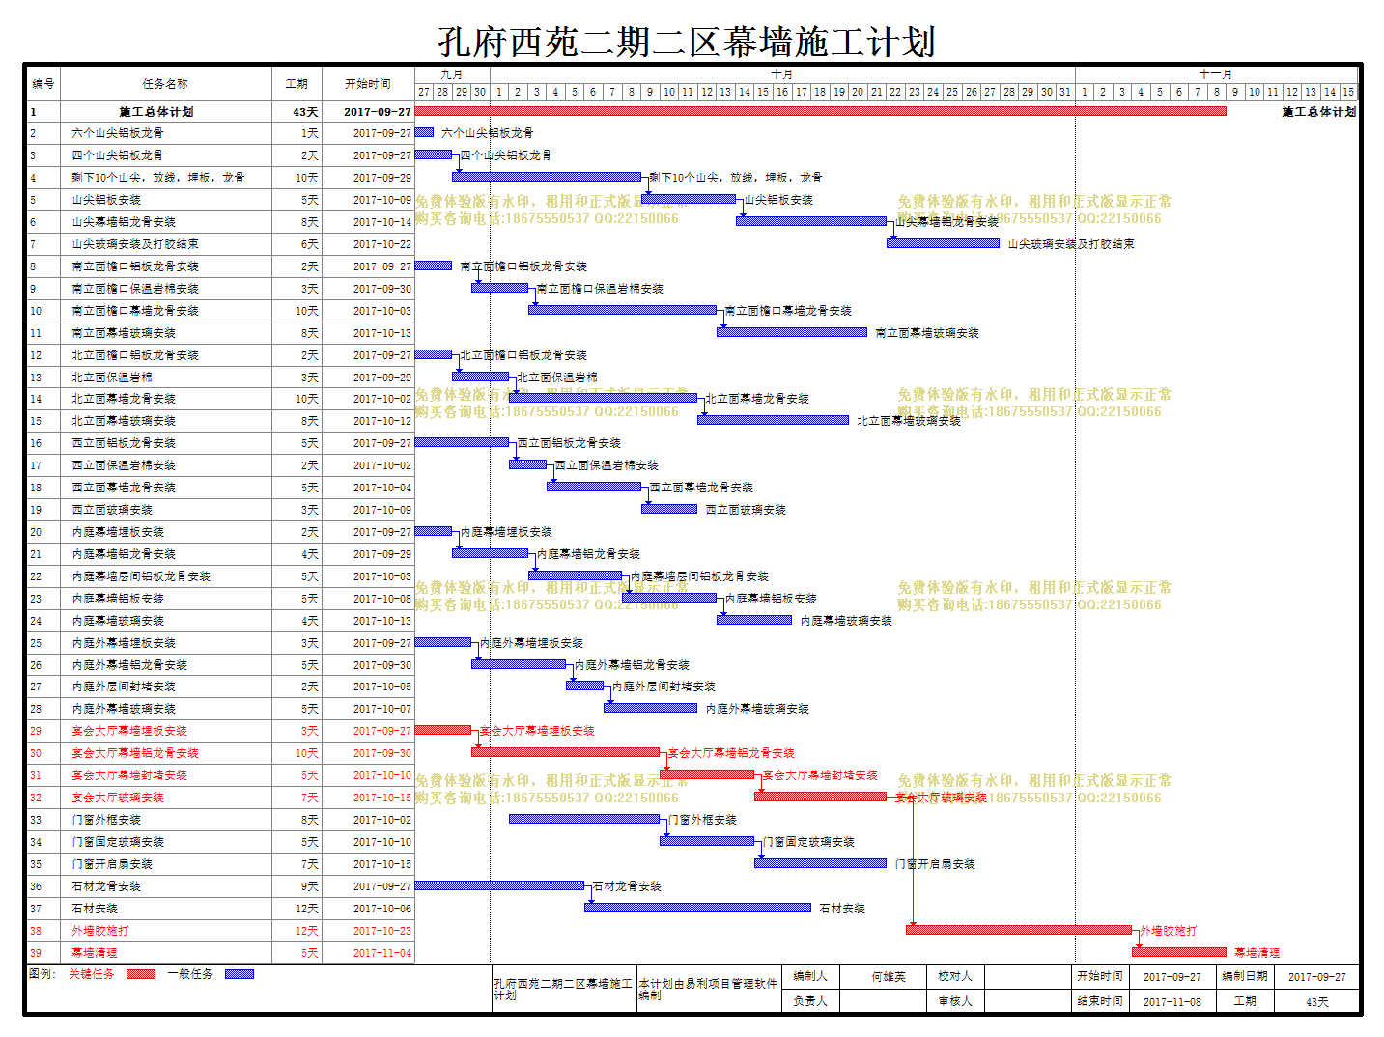The image size is (1384, 1037).
Task: Select the 审核人 label in the footer
Action: [955, 1001]
